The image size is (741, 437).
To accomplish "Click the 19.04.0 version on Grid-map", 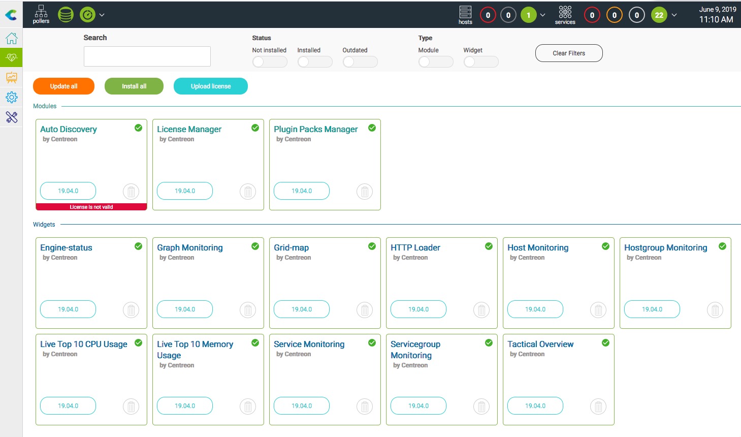I will click(x=302, y=309).
